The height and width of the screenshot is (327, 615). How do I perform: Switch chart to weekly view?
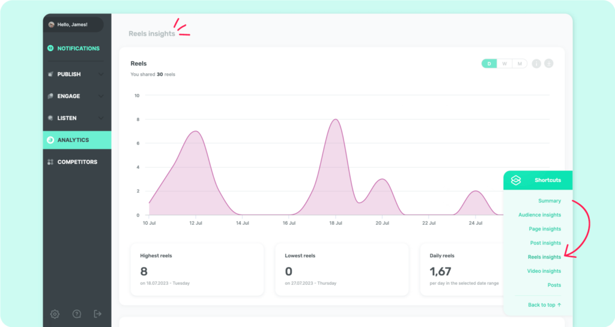pos(504,64)
